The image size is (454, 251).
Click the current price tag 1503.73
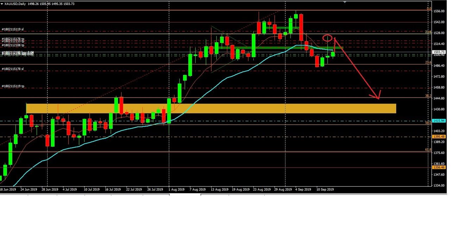point(439,52)
